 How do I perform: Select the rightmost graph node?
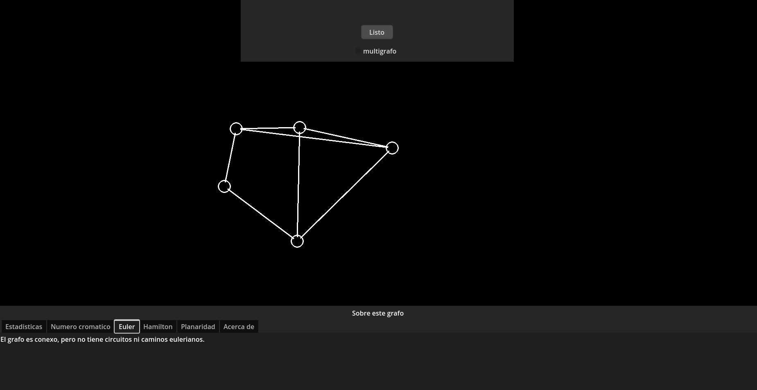tap(392, 148)
